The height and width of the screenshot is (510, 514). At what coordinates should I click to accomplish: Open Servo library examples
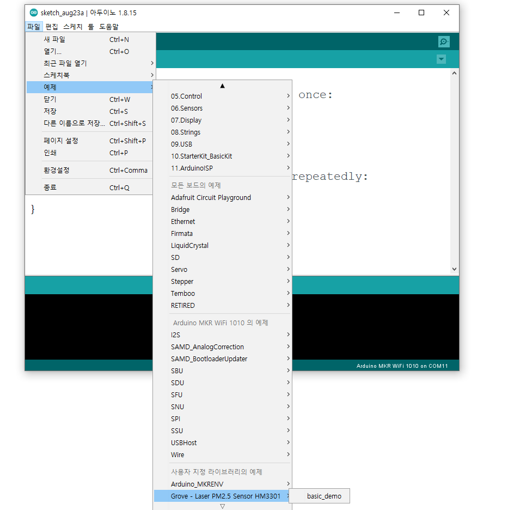(x=223, y=269)
